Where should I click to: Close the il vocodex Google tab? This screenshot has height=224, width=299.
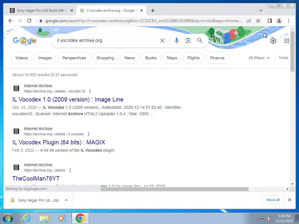(142, 10)
